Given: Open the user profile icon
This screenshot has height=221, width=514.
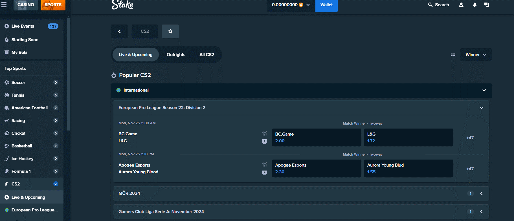Looking at the screenshot, I should pyautogui.click(x=461, y=5).
